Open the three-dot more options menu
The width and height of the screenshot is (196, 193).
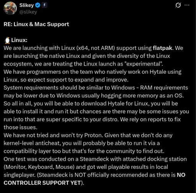coord(187,5)
